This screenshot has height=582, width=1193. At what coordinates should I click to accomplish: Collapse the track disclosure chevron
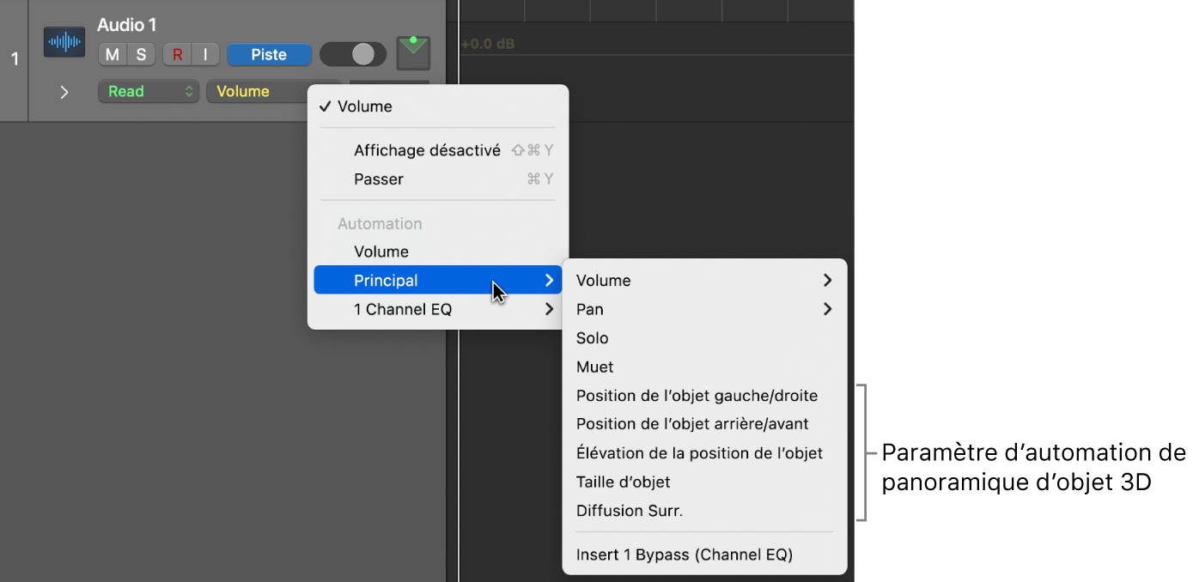pos(64,92)
